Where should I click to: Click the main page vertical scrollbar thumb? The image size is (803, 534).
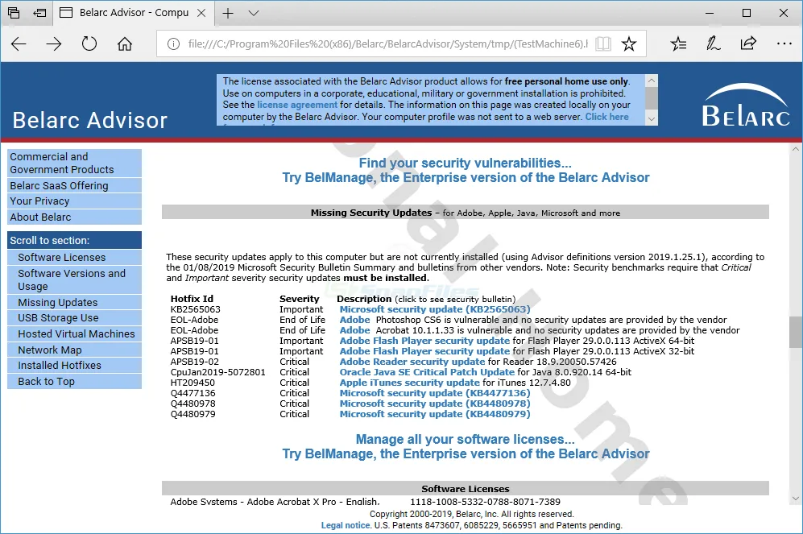pos(795,332)
